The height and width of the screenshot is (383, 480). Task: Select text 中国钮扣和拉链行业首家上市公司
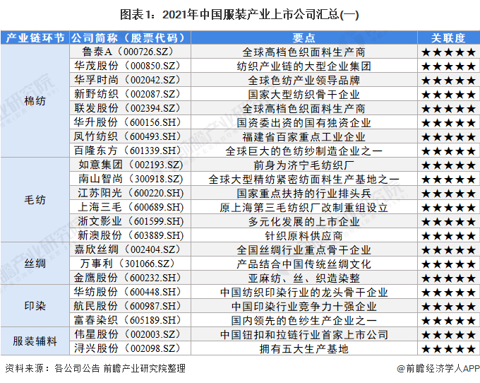pos(304,334)
